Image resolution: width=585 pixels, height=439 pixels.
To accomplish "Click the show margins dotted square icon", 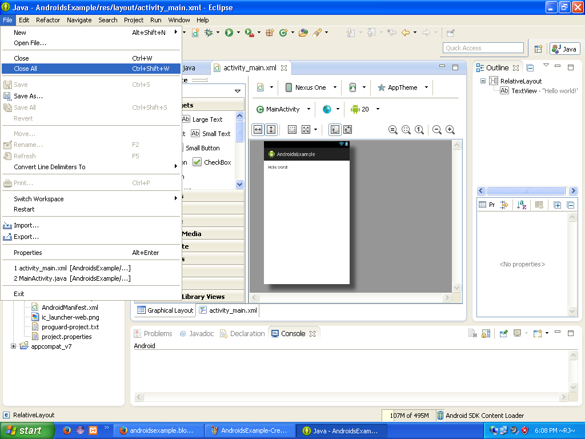I will click(292, 130).
